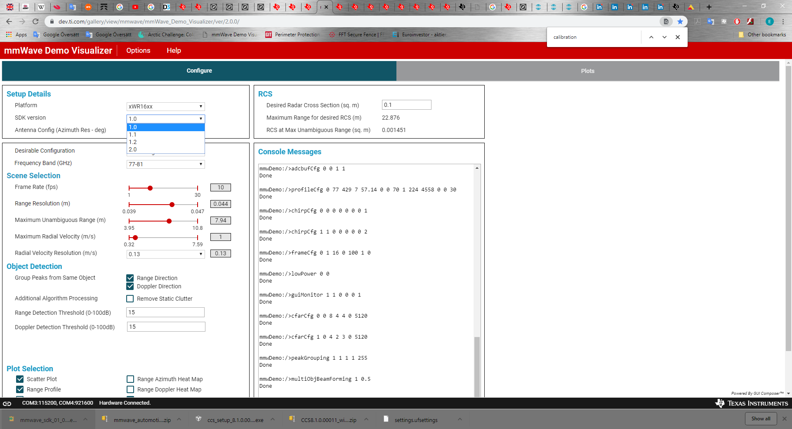Screen dimensions: 792x429
Task: Open the Other bookmarks folder
Action: [762, 35]
